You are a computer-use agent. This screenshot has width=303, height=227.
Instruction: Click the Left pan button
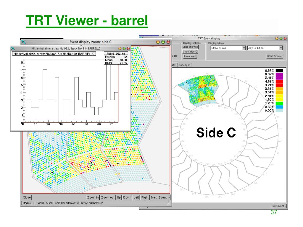tap(136, 197)
